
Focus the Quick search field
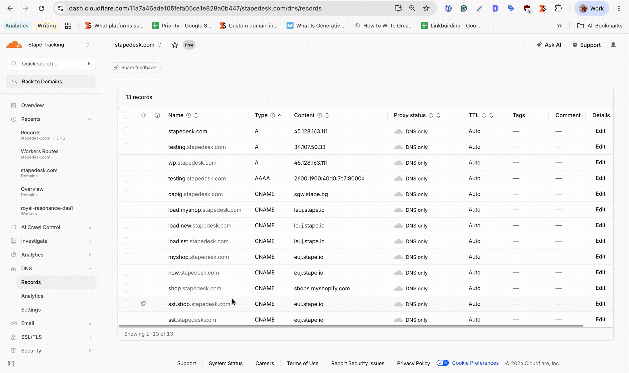51,64
